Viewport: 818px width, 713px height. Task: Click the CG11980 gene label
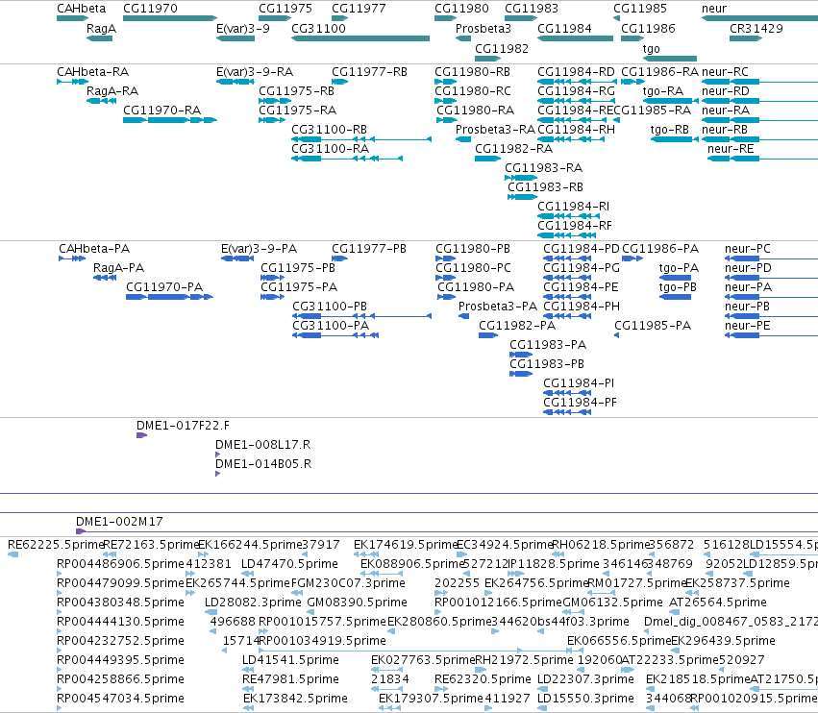[x=461, y=9]
